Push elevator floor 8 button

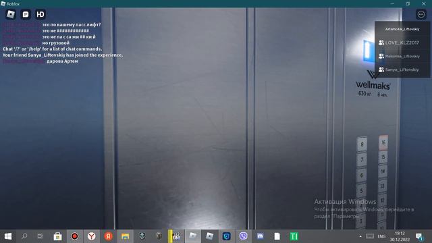362,144
